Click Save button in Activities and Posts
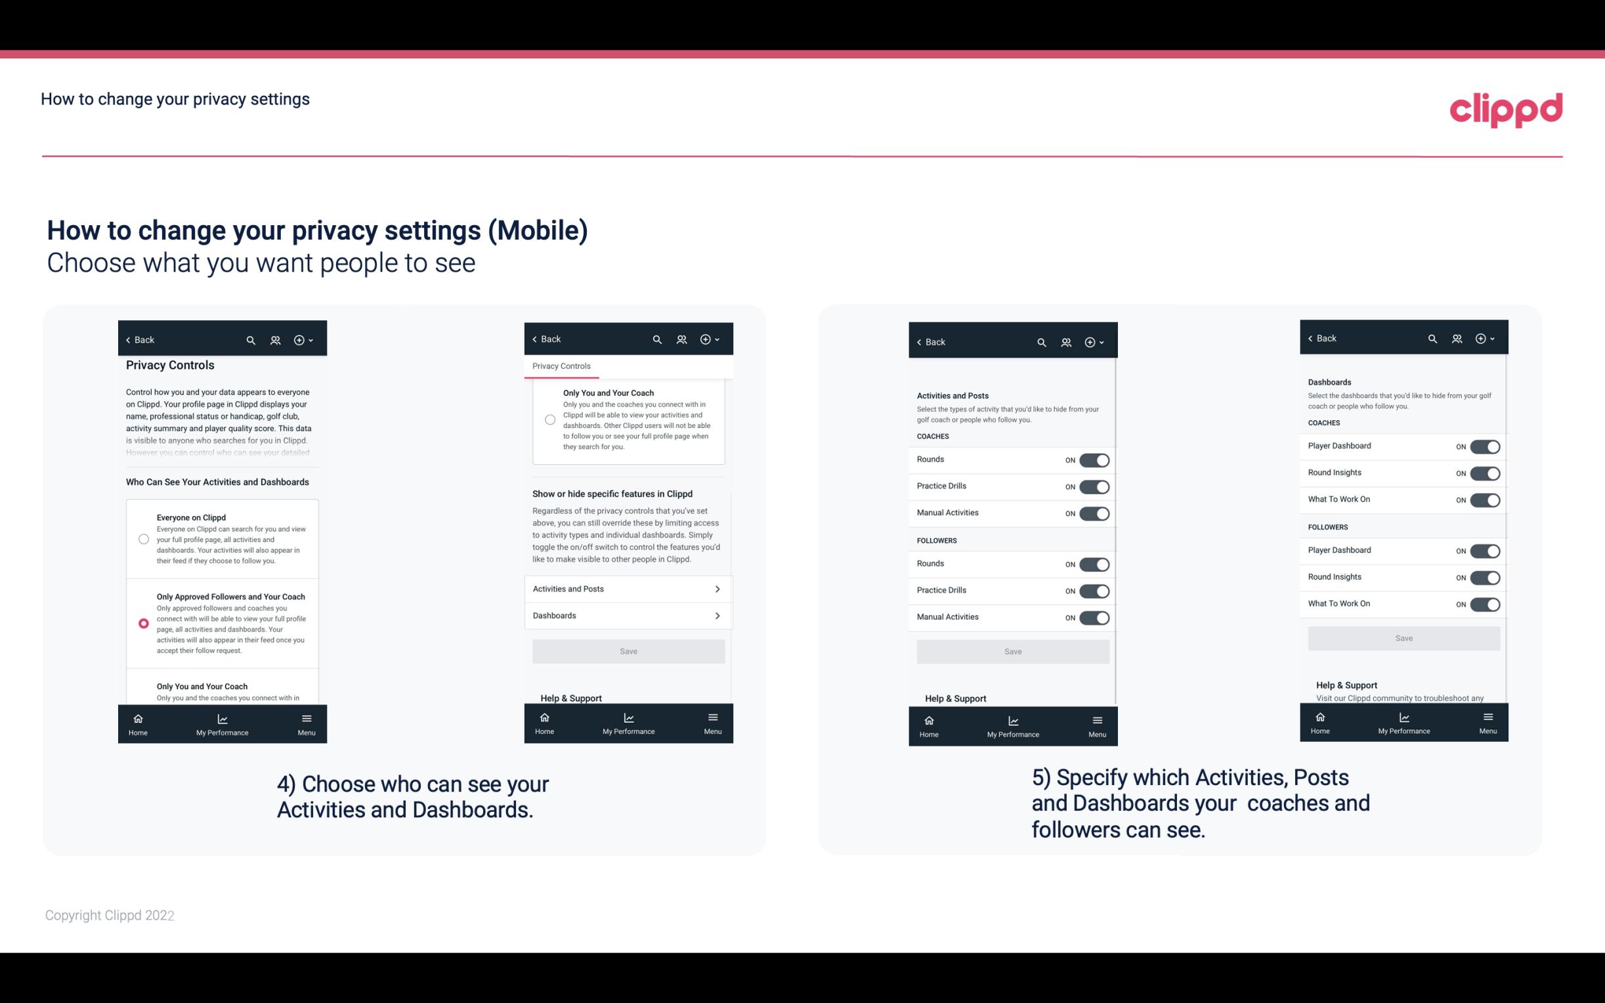1605x1003 pixels. click(1011, 651)
